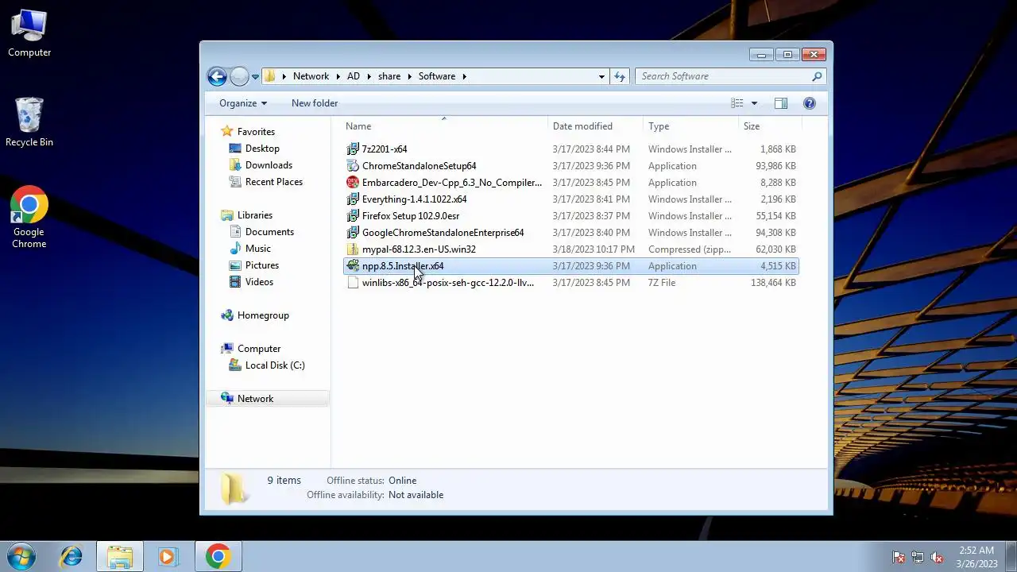1017x572 pixels.
Task: Click the Recycle Bin desktop icon
Action: (29, 122)
